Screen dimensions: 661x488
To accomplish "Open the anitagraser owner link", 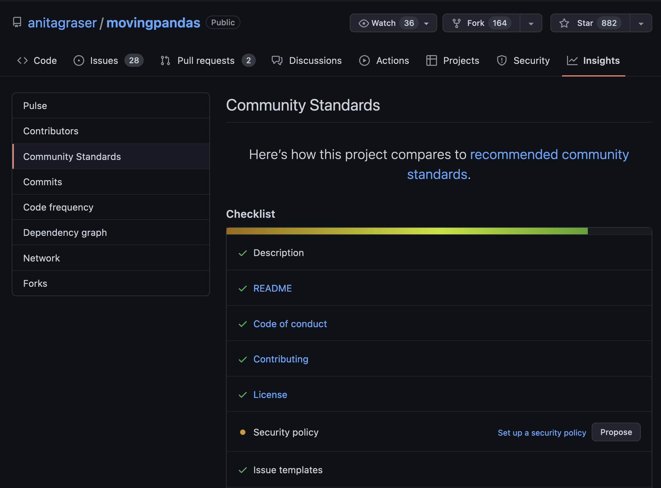I will (62, 23).
